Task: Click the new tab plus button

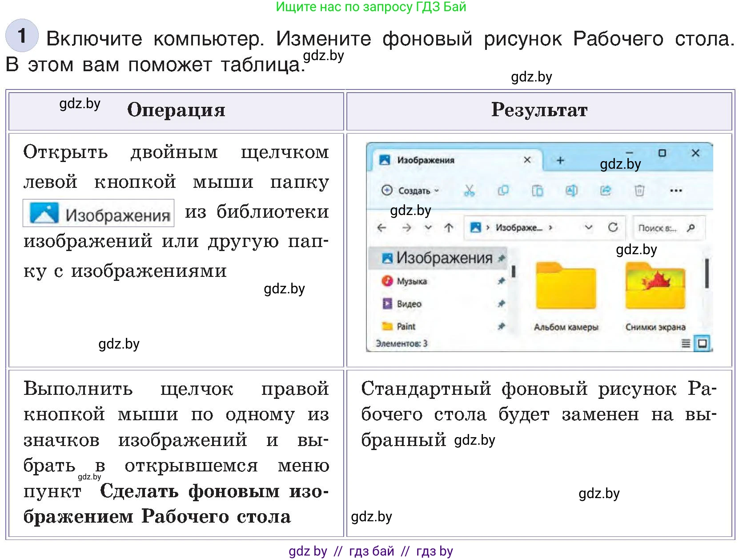Action: (560, 161)
